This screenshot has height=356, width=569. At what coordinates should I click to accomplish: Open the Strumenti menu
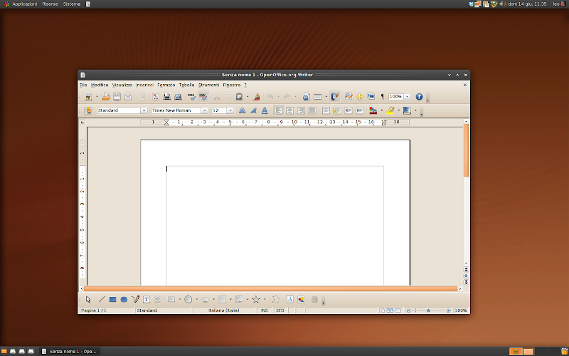(208, 85)
